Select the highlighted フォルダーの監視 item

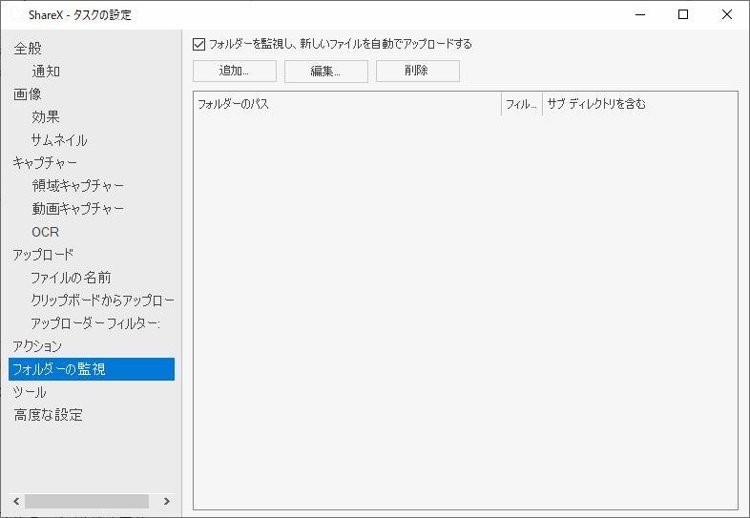(x=92, y=369)
